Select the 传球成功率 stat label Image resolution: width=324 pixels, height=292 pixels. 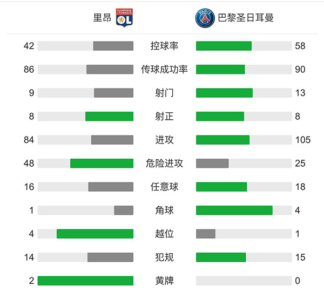pos(164,70)
